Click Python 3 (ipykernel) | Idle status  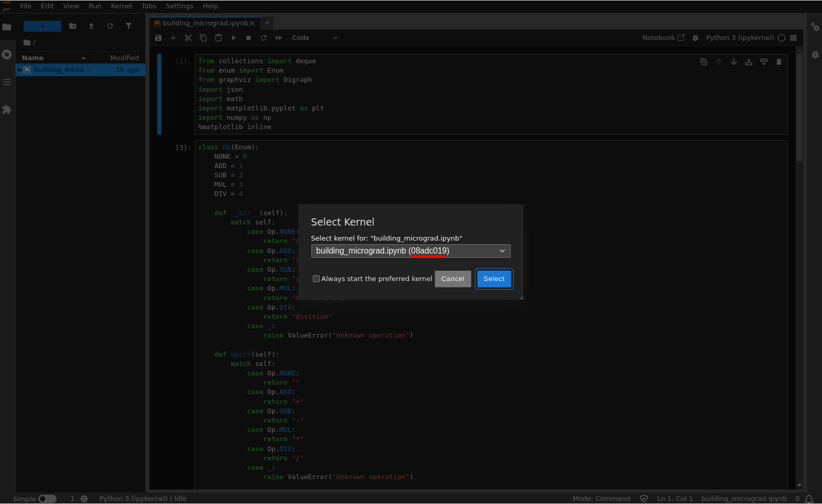143,499
